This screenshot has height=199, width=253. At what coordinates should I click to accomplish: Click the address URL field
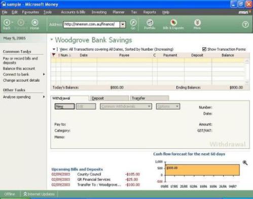tap(91, 24)
